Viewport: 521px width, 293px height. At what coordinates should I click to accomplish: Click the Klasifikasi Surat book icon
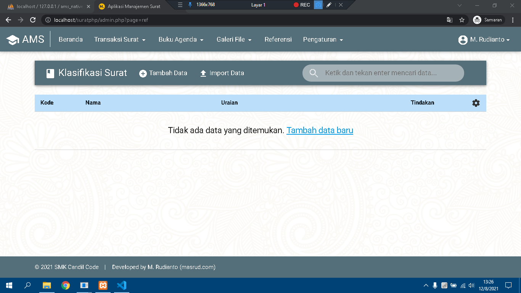50,73
